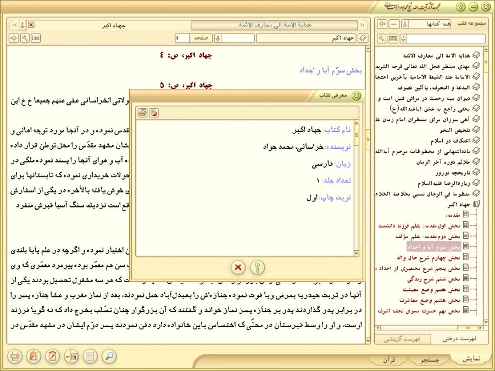Open the همه کتابها collection dropdown arrow

(x=404, y=24)
